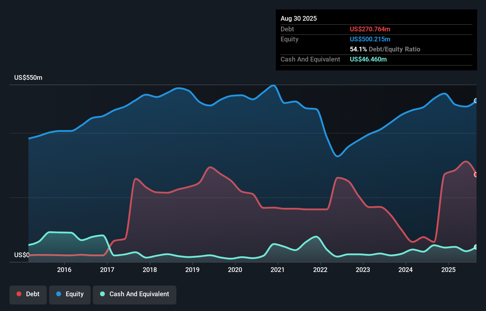This screenshot has width=486, height=311.
Task: Click the teal dot in Cash And Equivalent legend
Action: pos(102,294)
